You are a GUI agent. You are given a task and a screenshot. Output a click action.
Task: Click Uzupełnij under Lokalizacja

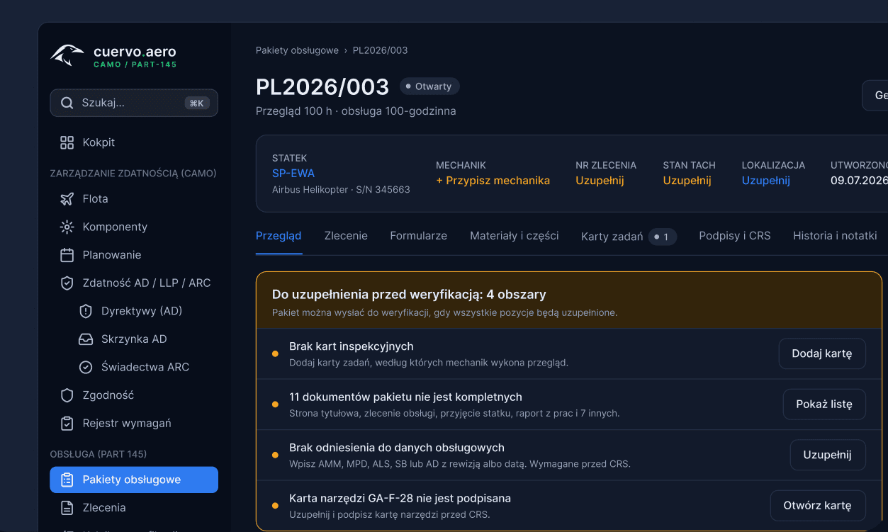pos(765,181)
